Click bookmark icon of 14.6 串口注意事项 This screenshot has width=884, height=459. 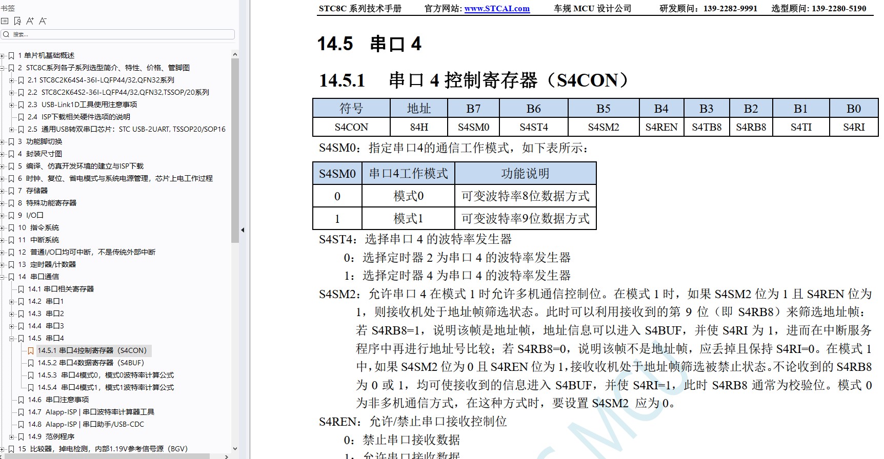21,400
